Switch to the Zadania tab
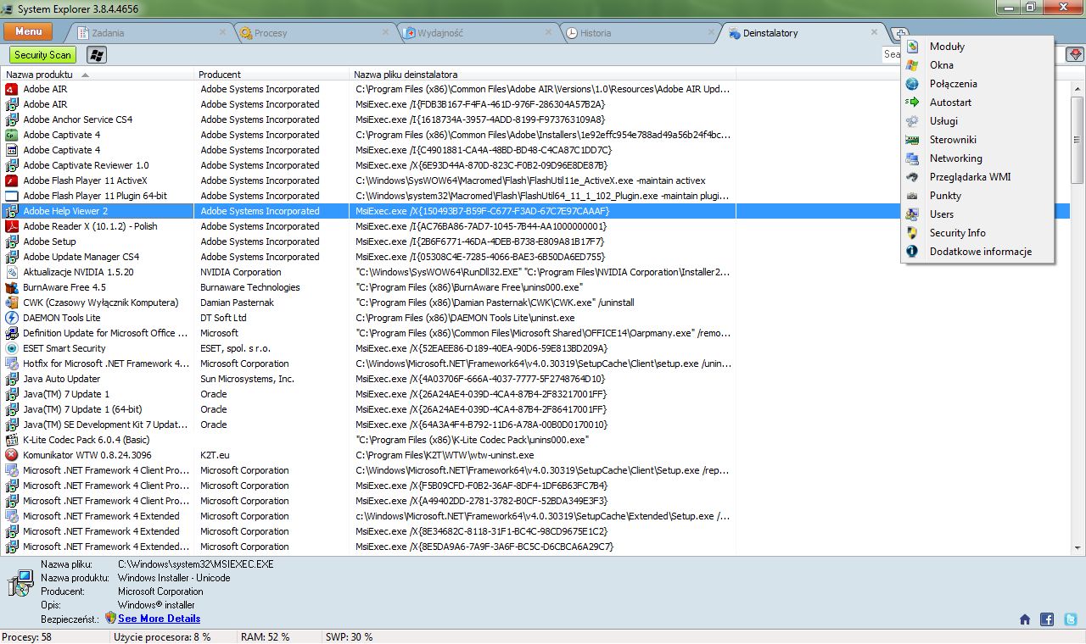The width and height of the screenshot is (1086, 644). coord(151,33)
